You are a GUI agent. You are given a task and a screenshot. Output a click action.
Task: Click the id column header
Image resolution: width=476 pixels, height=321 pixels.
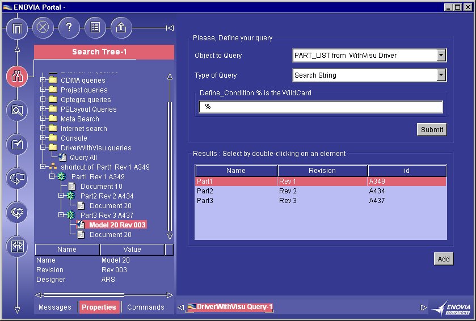tap(407, 171)
